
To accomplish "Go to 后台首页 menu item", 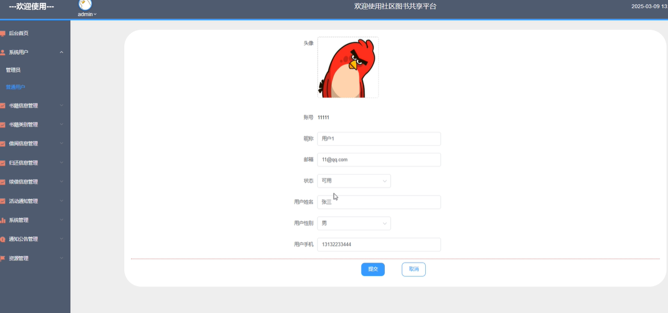I will point(35,33).
